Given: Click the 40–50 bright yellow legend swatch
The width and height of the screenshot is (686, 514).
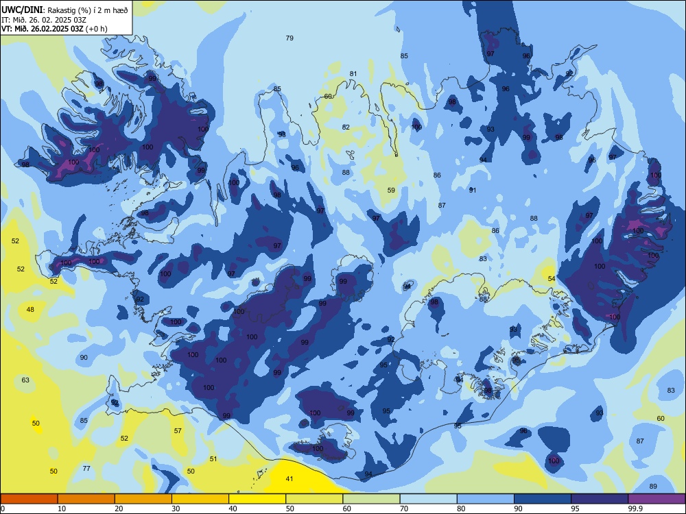Looking at the screenshot, I should click(257, 499).
